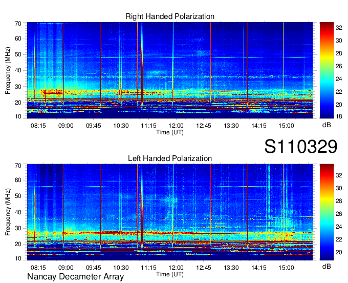Click the 26 dB value on upper color bar
The height and width of the screenshot is (283, 348).
point(339,66)
